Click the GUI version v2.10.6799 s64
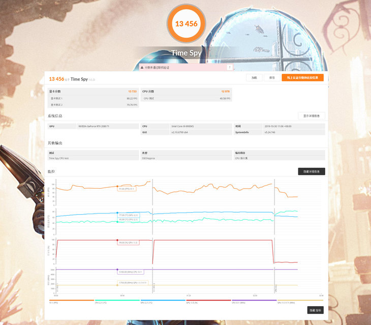Viewport: 371px width, 325px height. point(179,132)
